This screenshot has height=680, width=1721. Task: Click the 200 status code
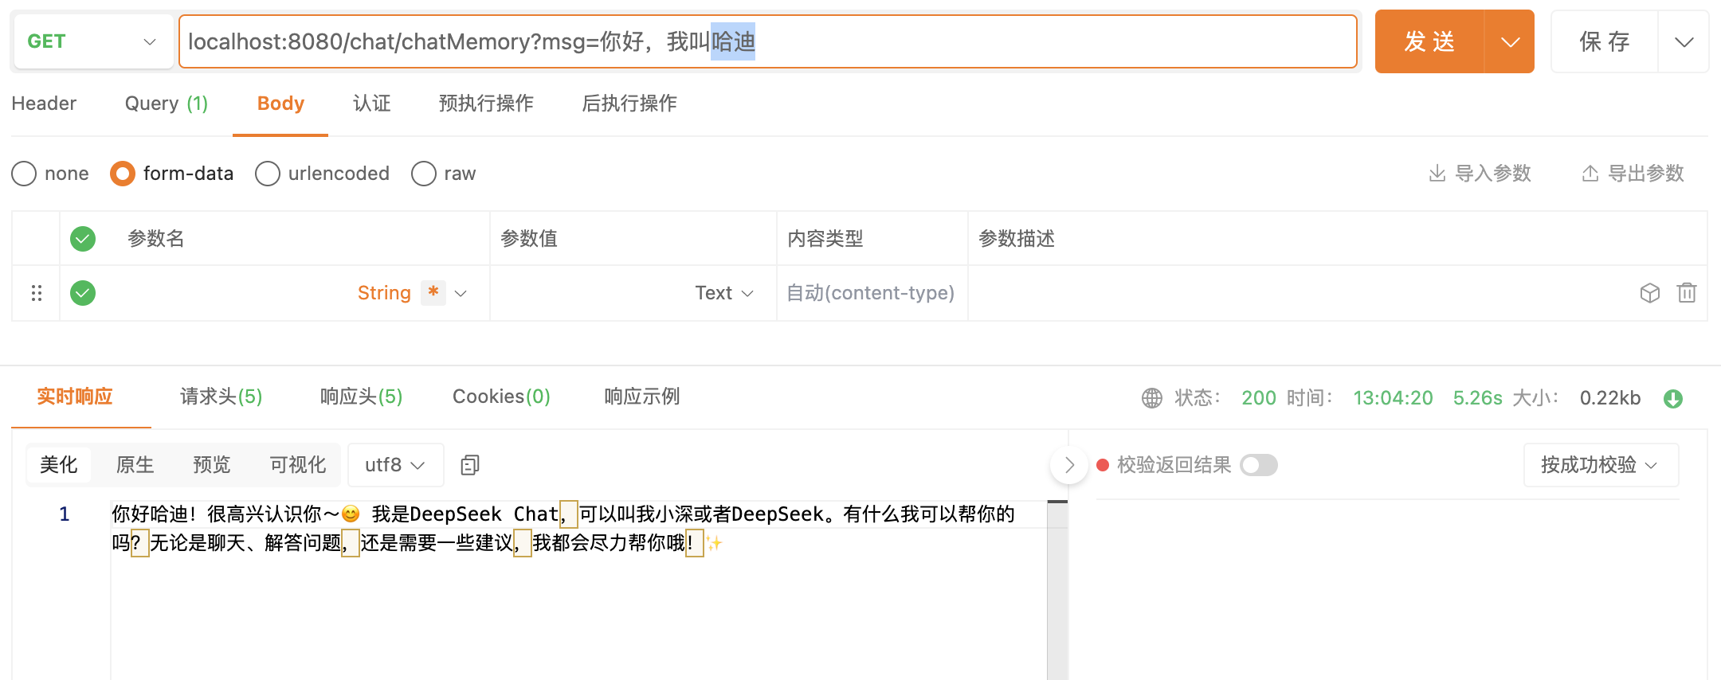tap(1259, 398)
